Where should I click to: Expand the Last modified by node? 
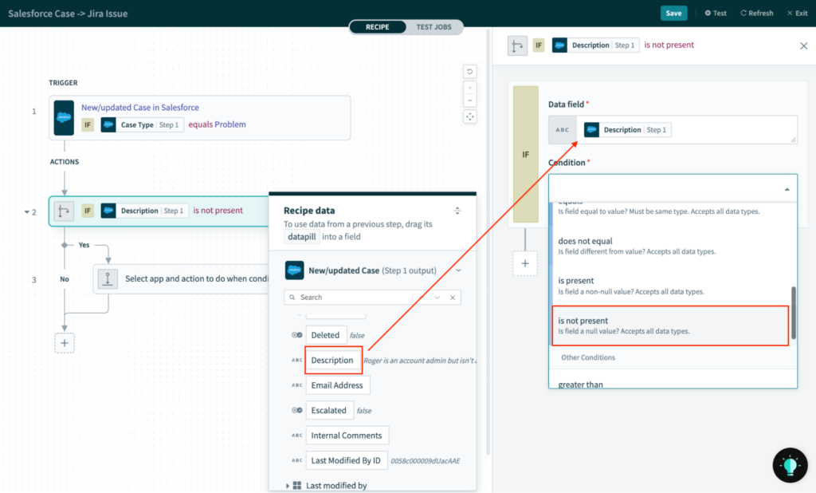tap(289, 484)
